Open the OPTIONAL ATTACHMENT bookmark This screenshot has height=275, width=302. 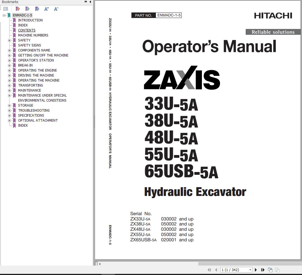(x=38, y=120)
